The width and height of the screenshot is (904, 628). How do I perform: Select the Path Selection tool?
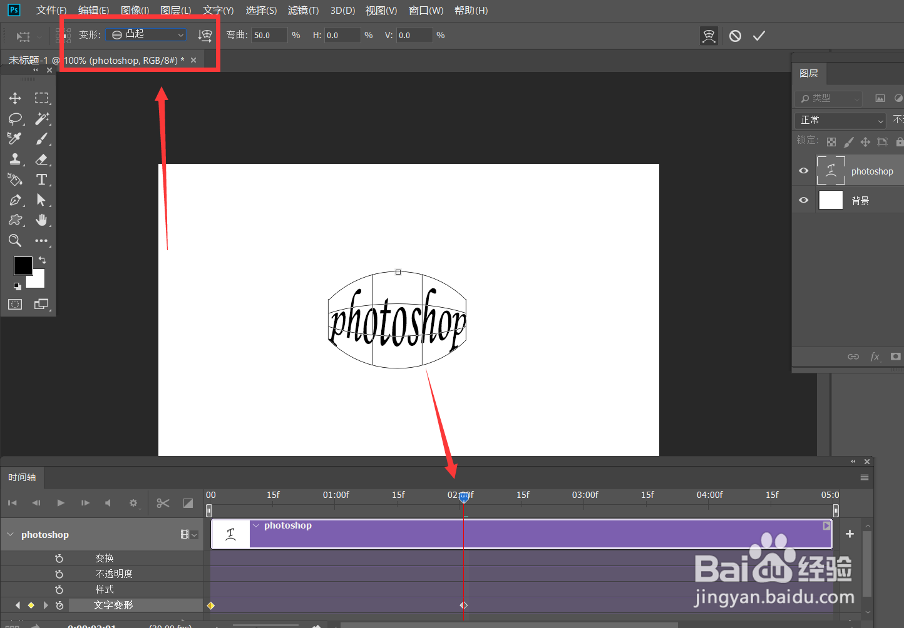click(x=41, y=200)
